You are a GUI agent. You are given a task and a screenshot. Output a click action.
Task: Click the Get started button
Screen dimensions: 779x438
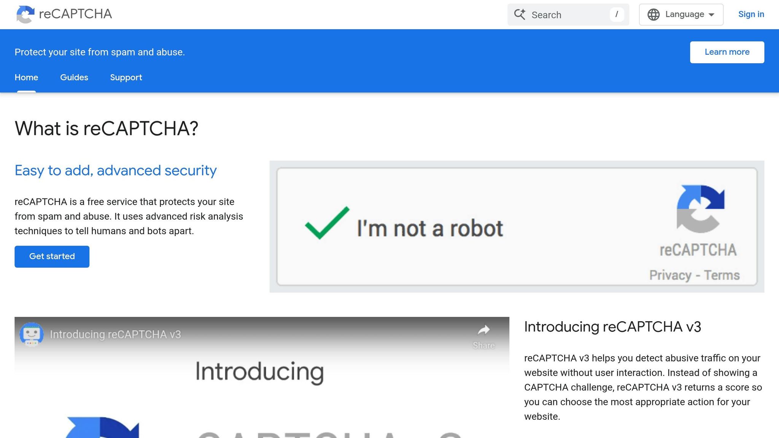click(x=52, y=256)
